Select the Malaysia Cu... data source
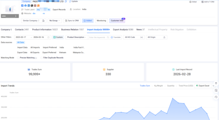The width and height of the screenshot is (219, 120). 78,52
